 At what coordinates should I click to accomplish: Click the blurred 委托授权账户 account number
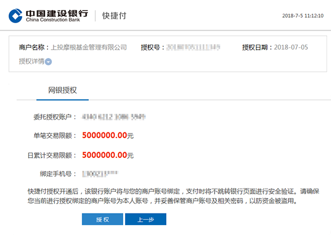[114, 117]
